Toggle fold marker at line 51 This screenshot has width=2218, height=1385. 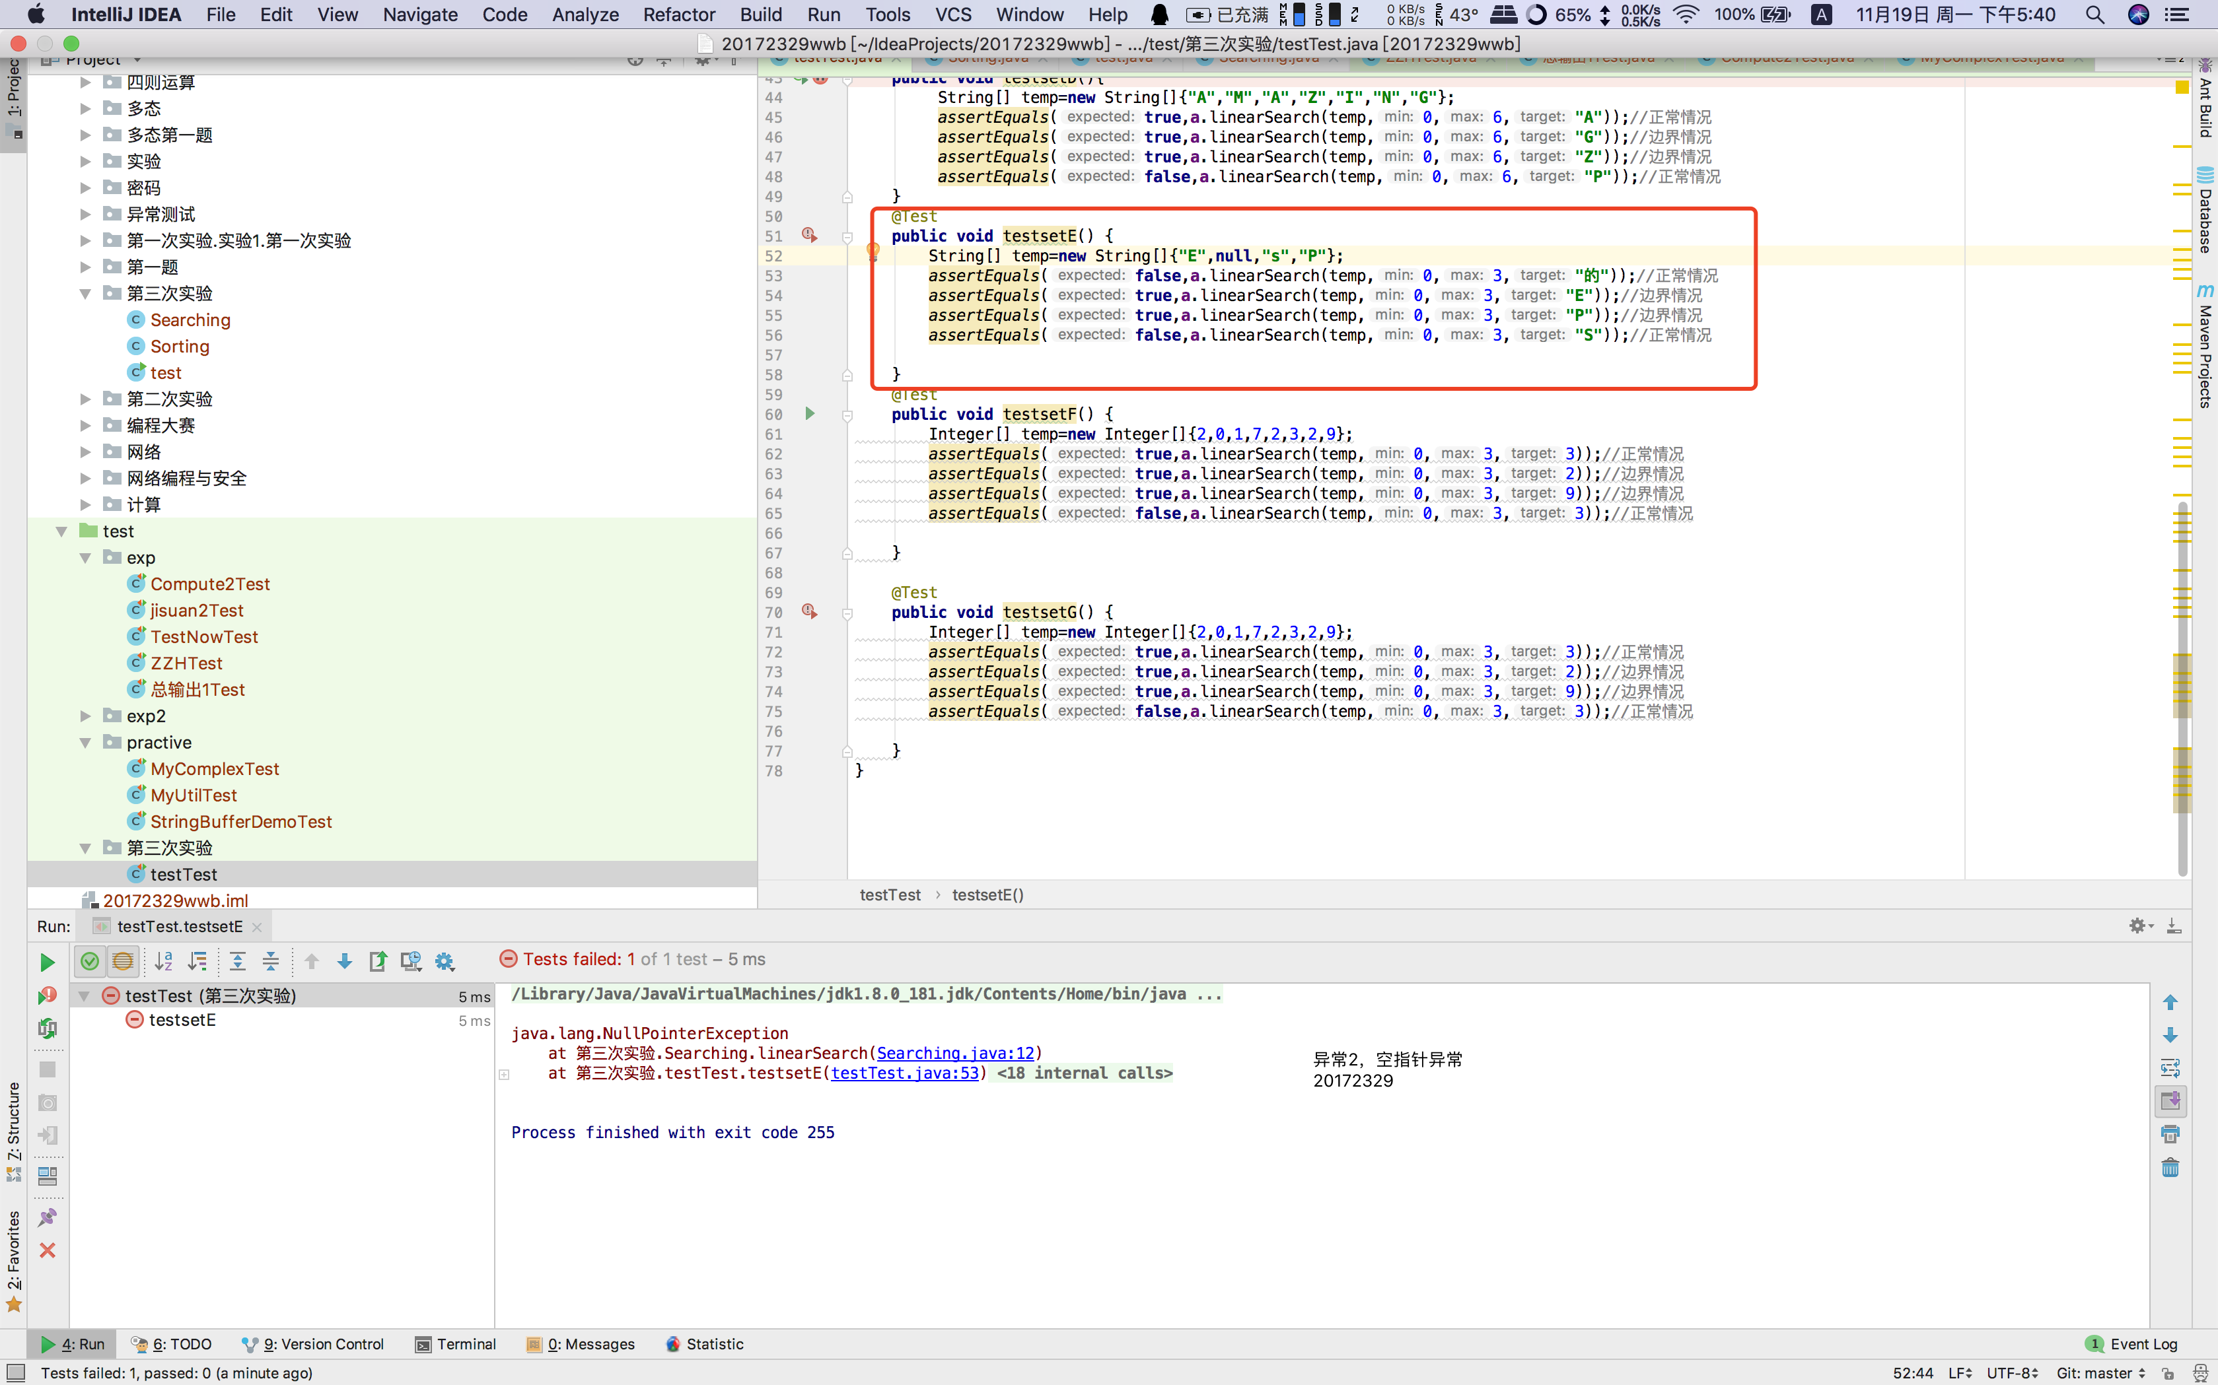[x=847, y=236]
